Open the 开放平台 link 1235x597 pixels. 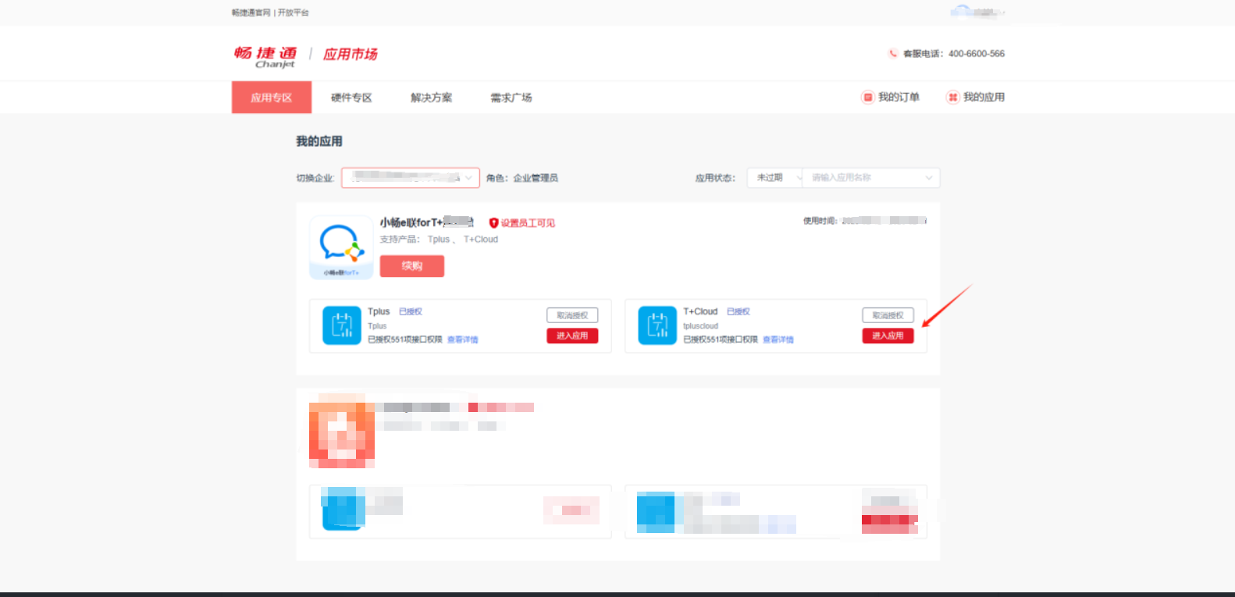(x=294, y=12)
